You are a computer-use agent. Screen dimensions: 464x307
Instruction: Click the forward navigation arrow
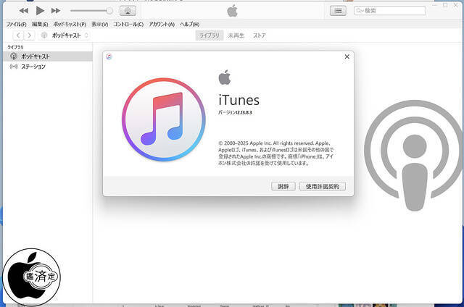point(30,35)
